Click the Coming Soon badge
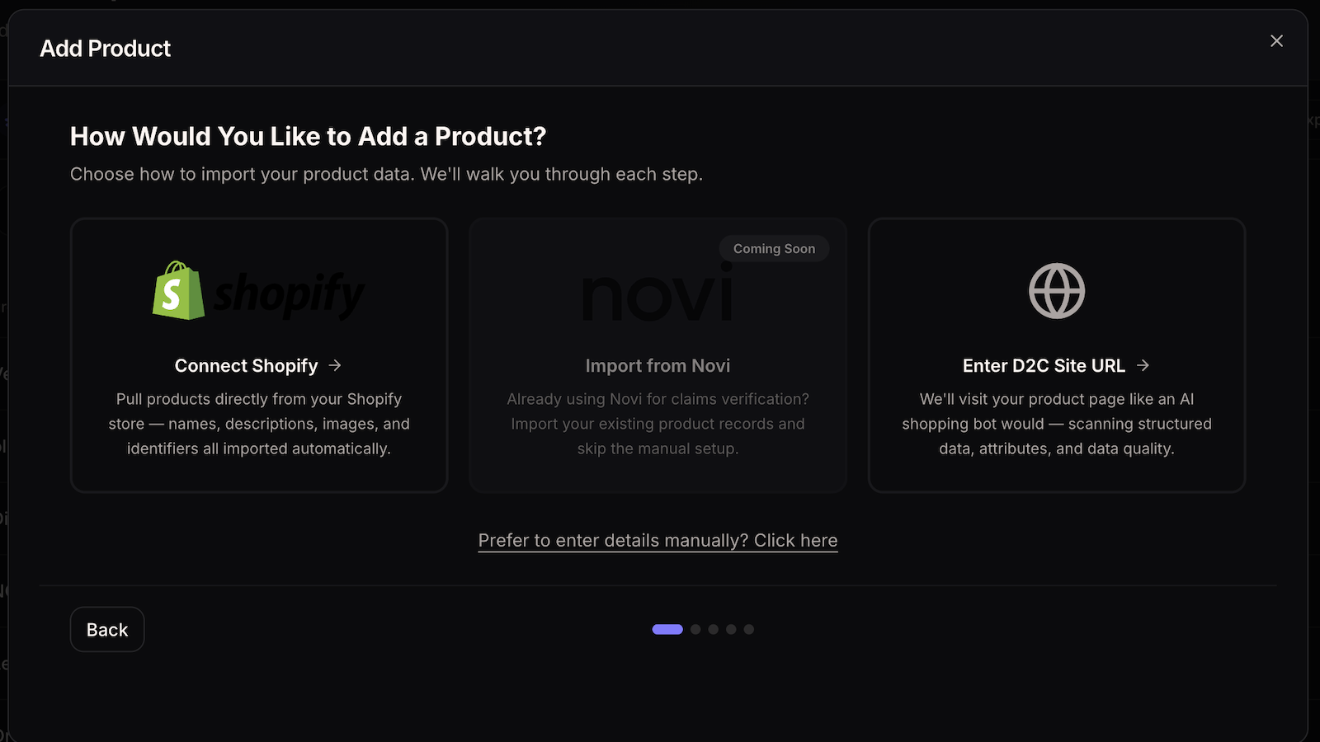Viewport: 1320px width, 742px height. 774,249
